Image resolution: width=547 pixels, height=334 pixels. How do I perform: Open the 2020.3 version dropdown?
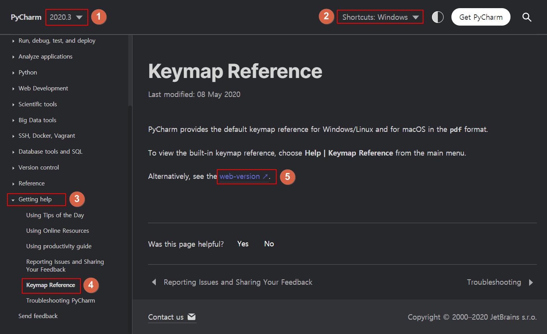tap(66, 17)
